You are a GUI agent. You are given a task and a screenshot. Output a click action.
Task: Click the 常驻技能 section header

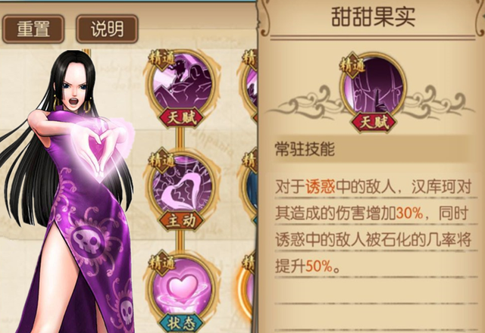pos(305,150)
